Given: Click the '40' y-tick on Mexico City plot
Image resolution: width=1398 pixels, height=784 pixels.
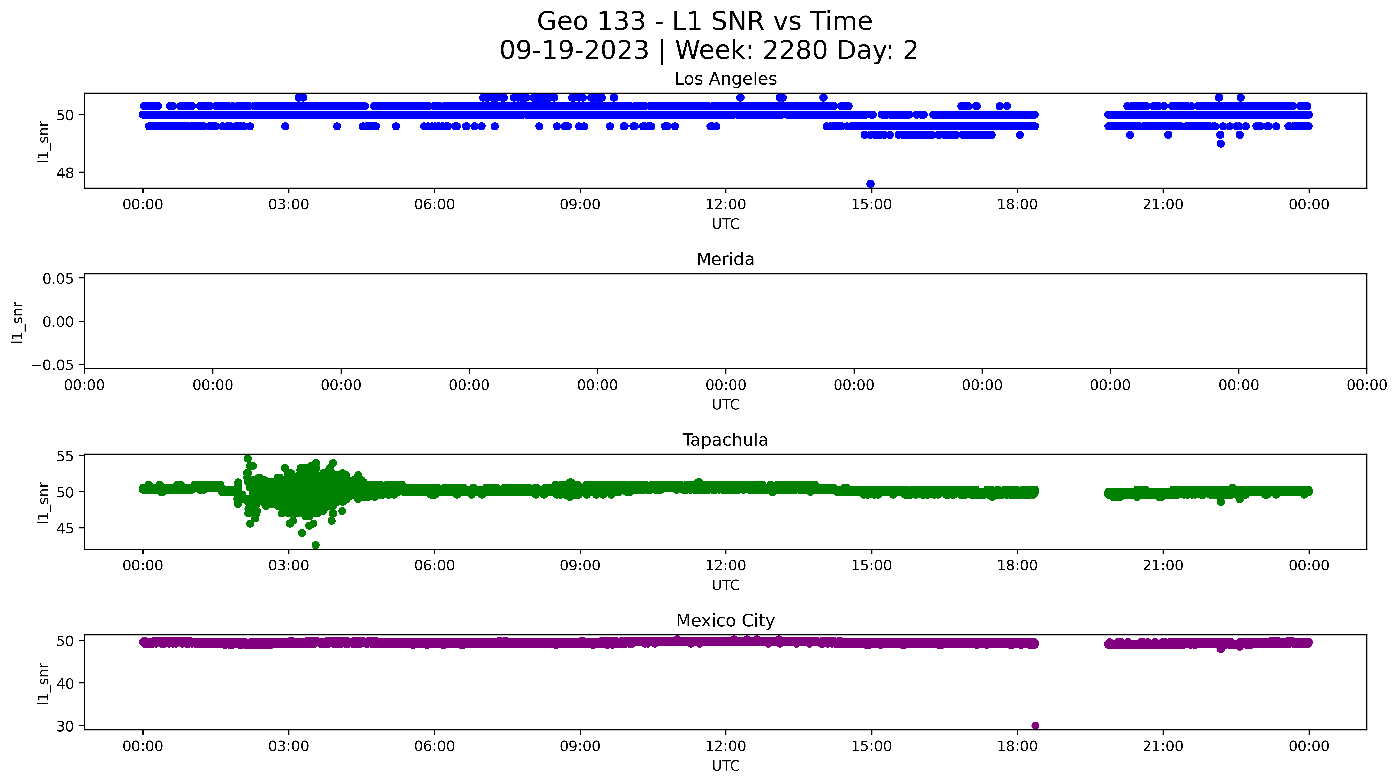Looking at the screenshot, I should 66,684.
